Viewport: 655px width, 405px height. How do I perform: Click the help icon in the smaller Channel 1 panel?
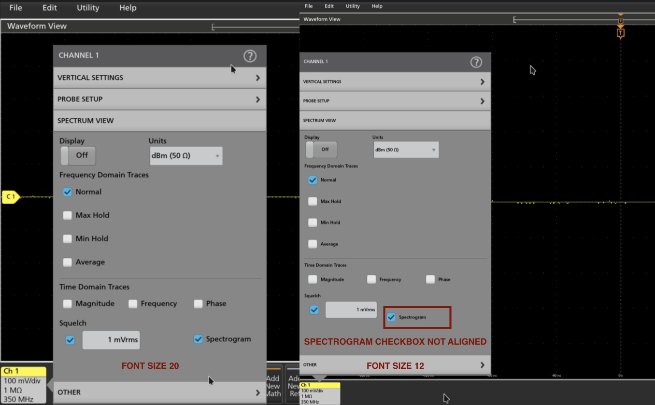pos(476,62)
